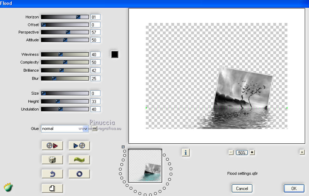The height and width of the screenshot is (196, 309).
Task: Click the Offset slider
Action: pyautogui.click(x=65, y=25)
